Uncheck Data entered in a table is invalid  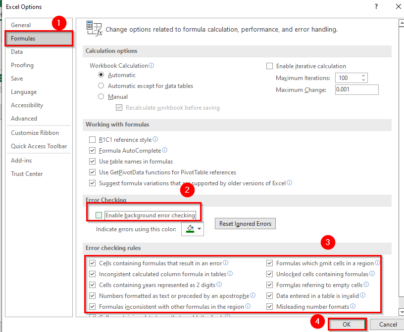(x=269, y=296)
